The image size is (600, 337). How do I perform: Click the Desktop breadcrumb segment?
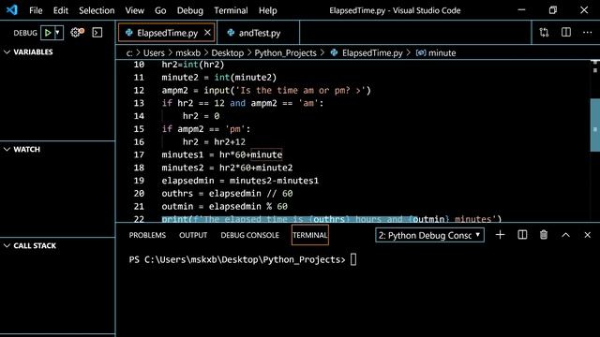227,53
